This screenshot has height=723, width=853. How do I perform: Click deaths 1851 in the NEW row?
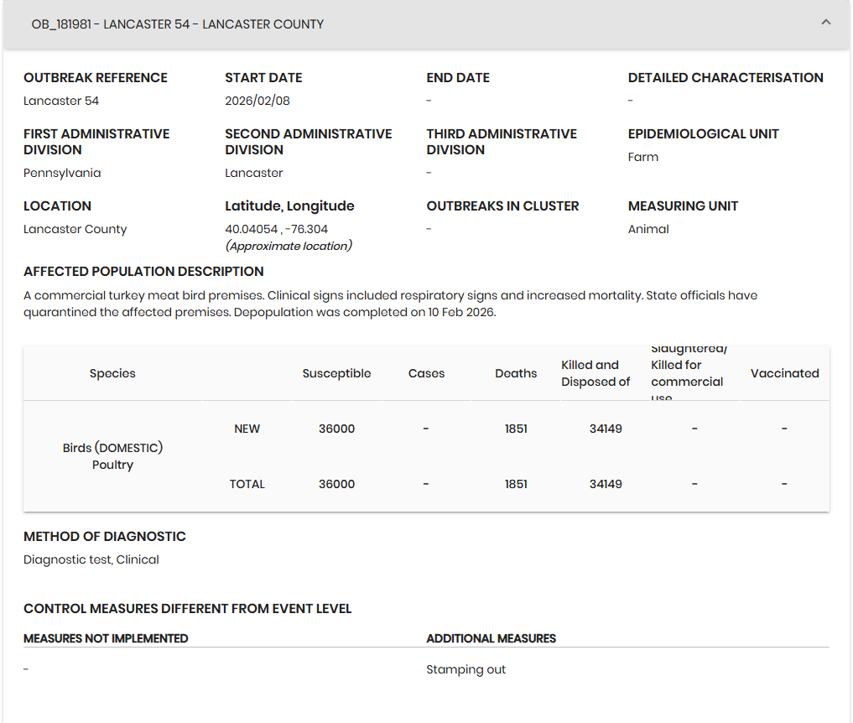pyautogui.click(x=516, y=429)
